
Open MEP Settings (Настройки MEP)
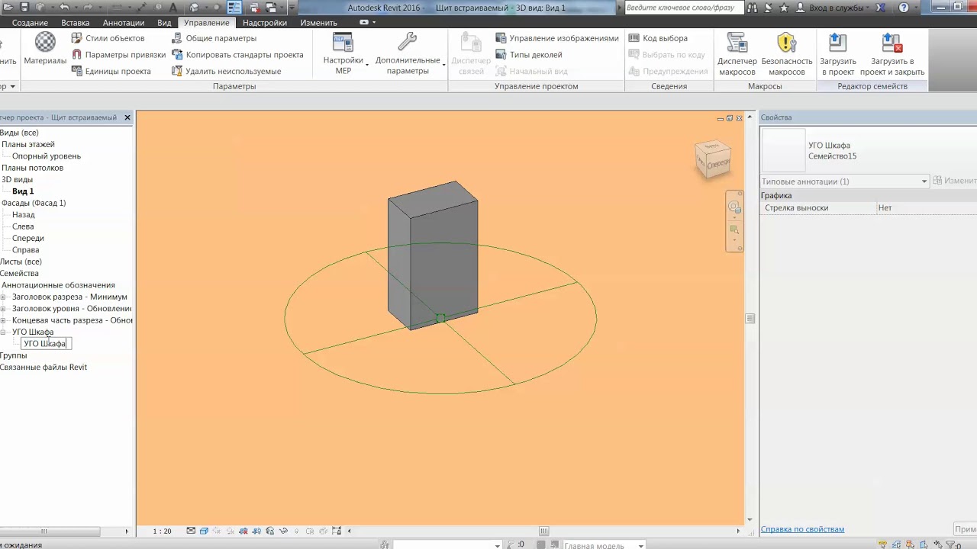click(x=343, y=53)
